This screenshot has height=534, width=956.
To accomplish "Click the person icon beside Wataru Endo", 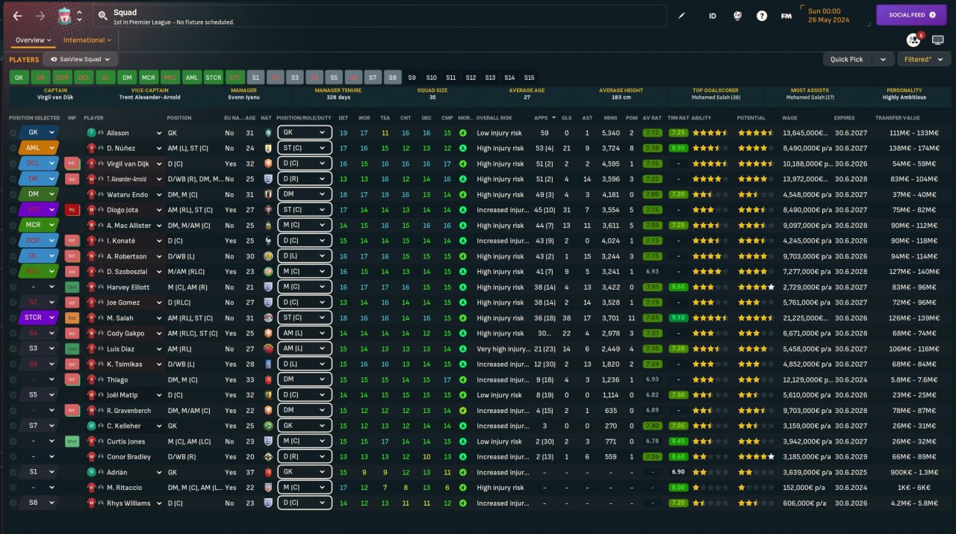I will click(100, 194).
